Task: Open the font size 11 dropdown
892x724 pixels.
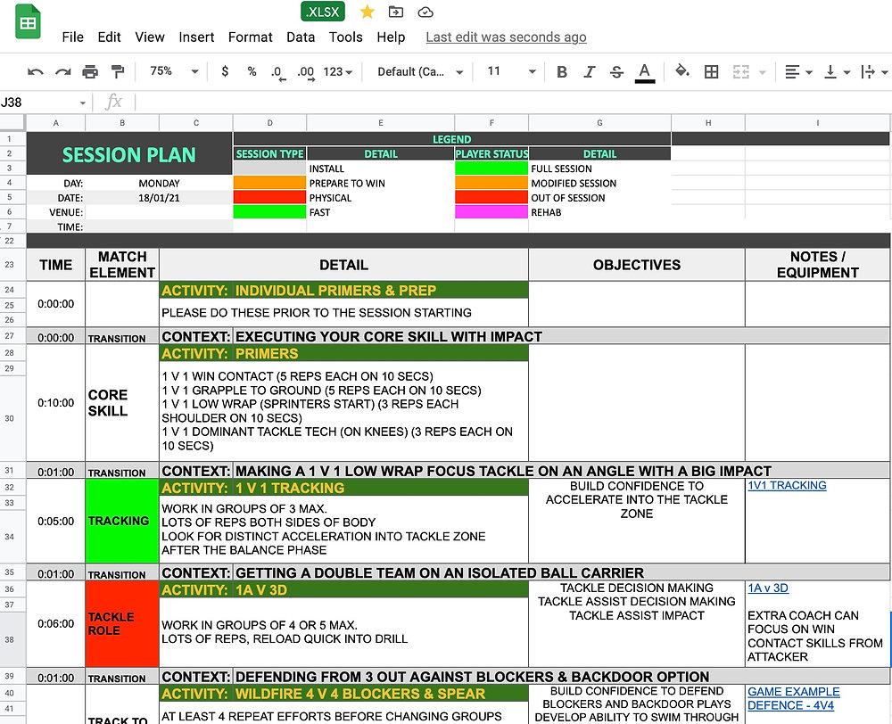Action: click(511, 71)
